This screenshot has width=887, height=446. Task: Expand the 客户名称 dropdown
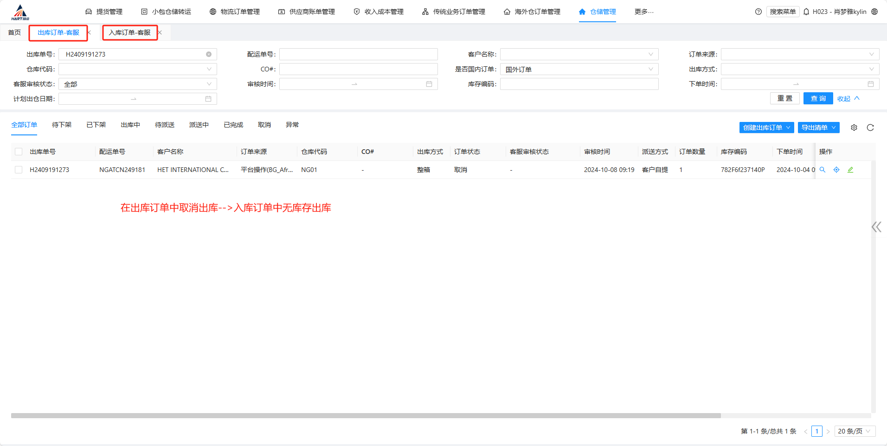(579, 54)
